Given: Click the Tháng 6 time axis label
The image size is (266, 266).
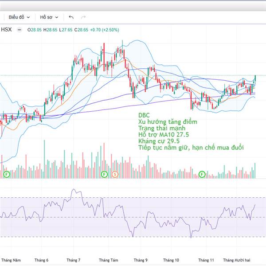Looking at the screenshot, I should (x=41, y=260).
